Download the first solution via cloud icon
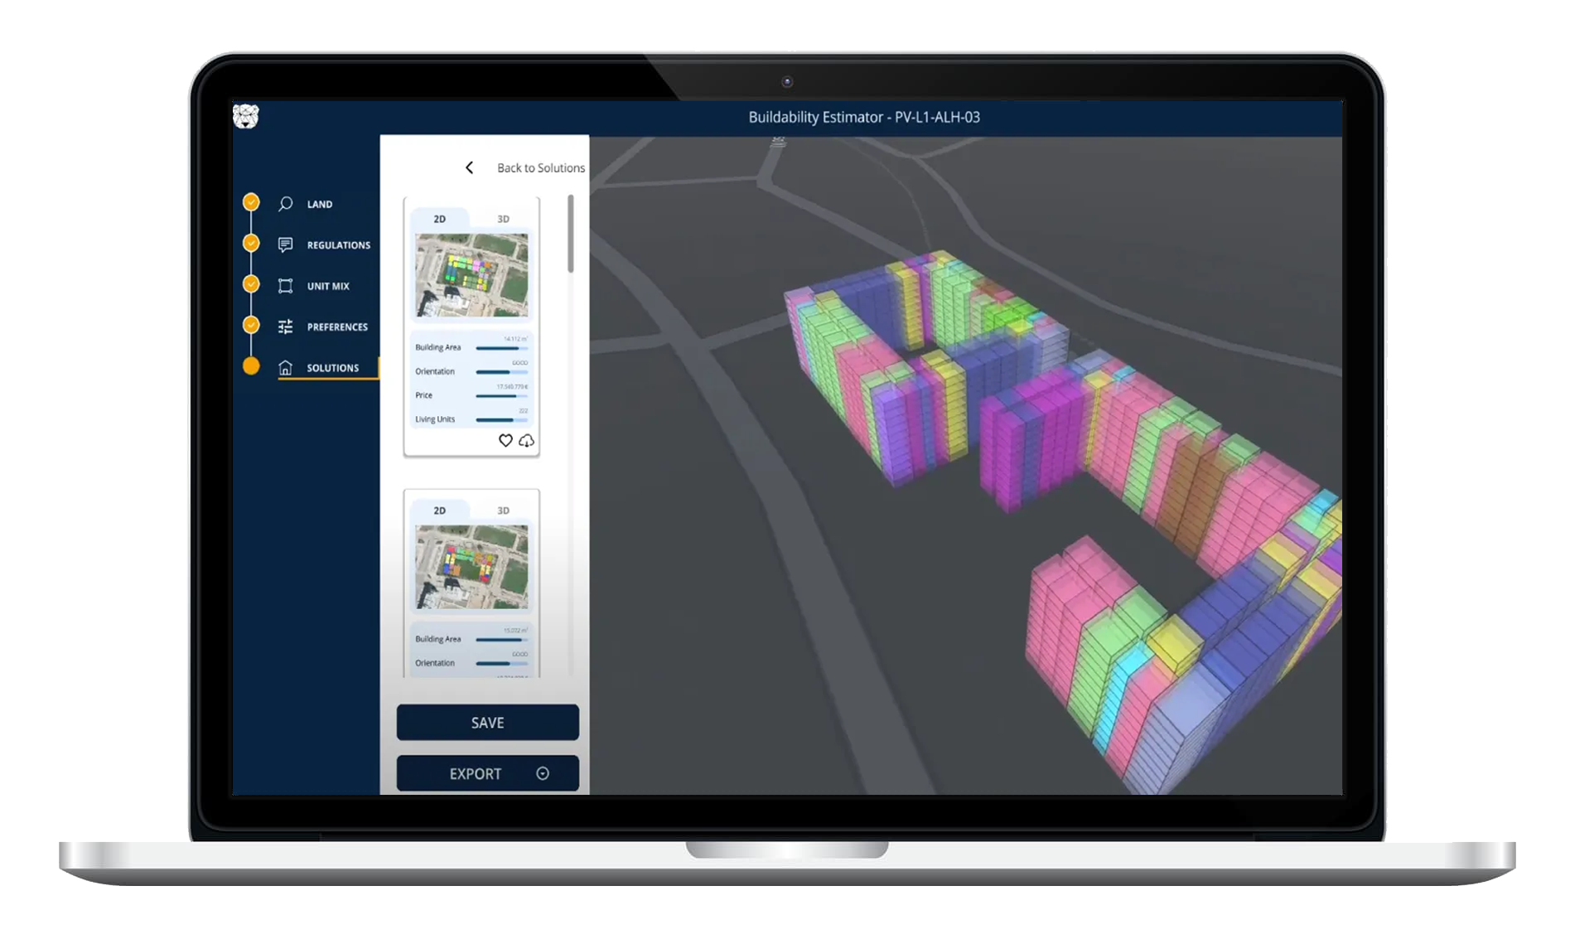Viewport: 1570px width, 944px height. [x=526, y=442]
